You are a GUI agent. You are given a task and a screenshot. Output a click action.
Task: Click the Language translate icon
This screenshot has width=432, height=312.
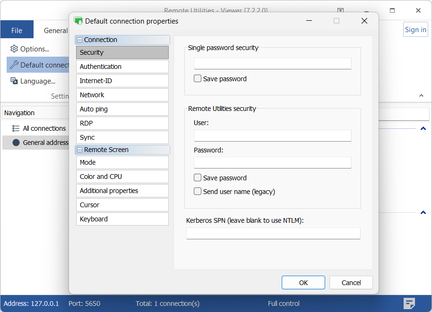[x=14, y=81]
